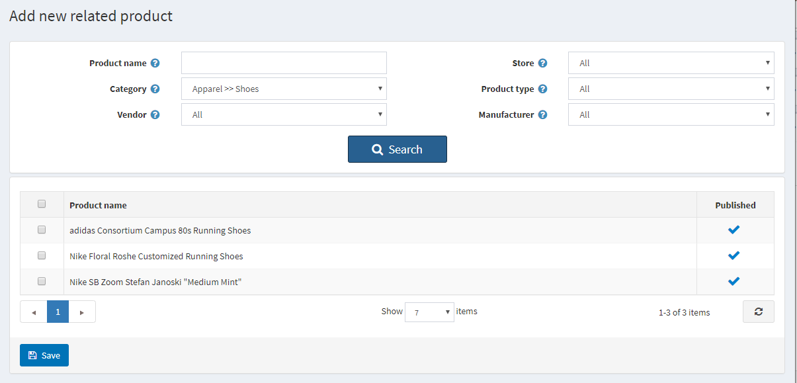Screen dimensions: 797x383
Task: Open the Category dropdown showing Apparel Shoes
Action: pos(284,89)
